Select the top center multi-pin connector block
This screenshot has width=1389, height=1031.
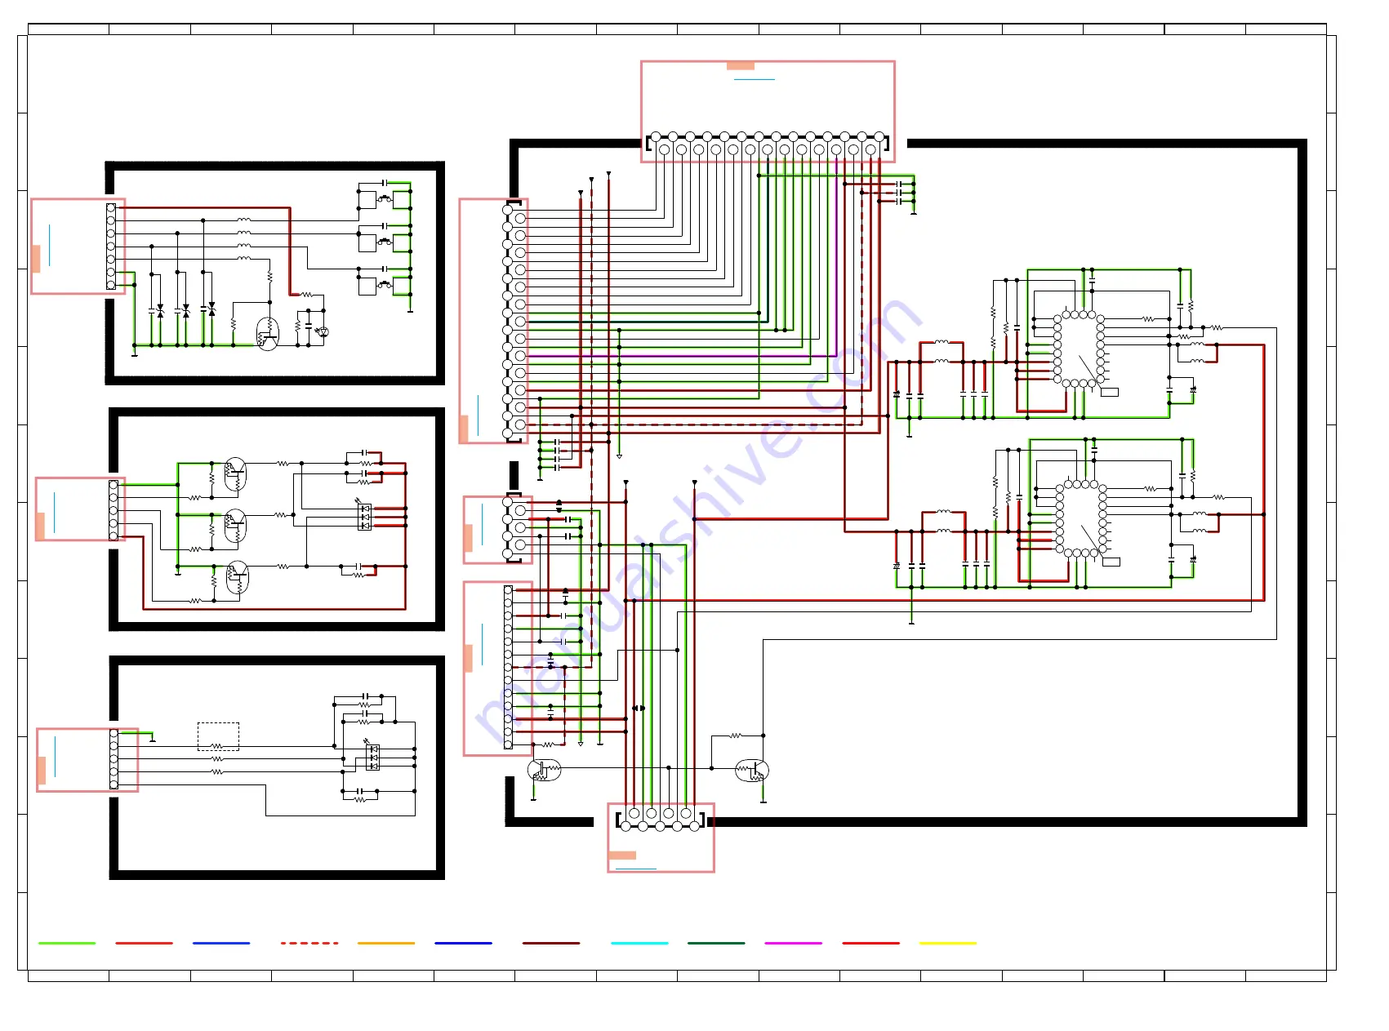pyautogui.click(x=768, y=112)
